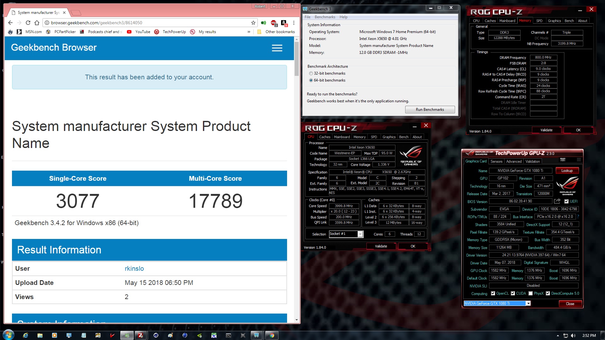Open Validation tab in GPU-Z
The image size is (605, 340).
pos(533,161)
